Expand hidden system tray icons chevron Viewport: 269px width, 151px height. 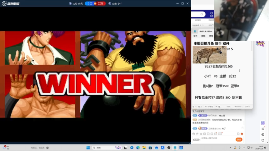tap(231, 148)
